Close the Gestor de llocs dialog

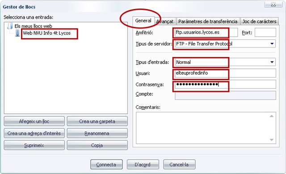coord(273,4)
